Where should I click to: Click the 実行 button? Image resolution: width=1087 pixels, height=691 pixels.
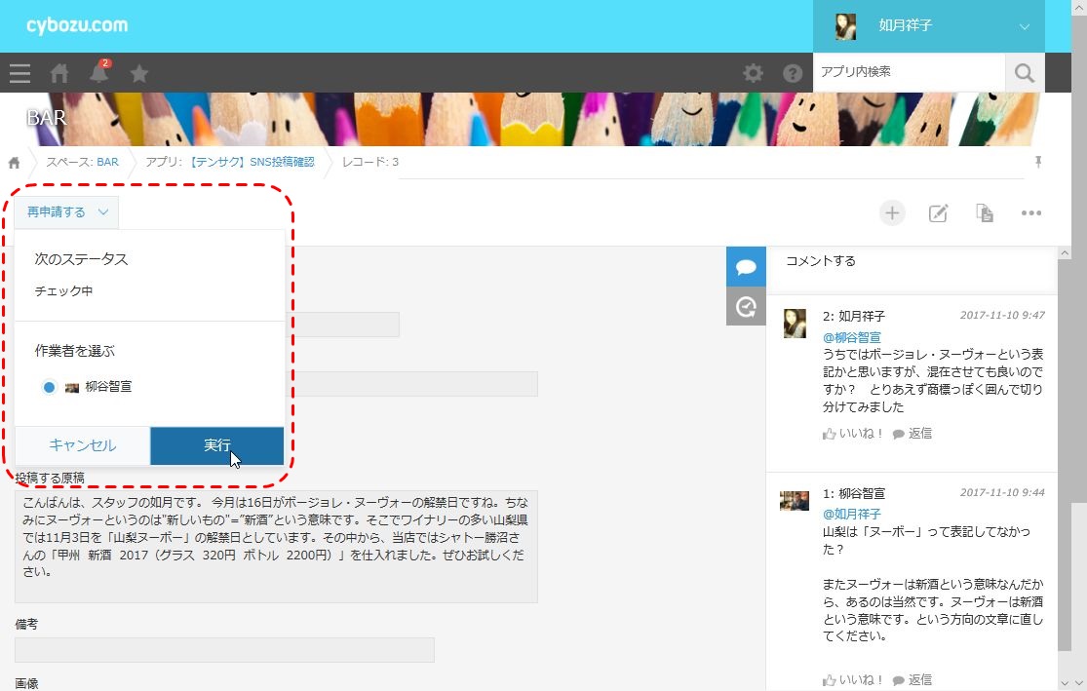[217, 445]
